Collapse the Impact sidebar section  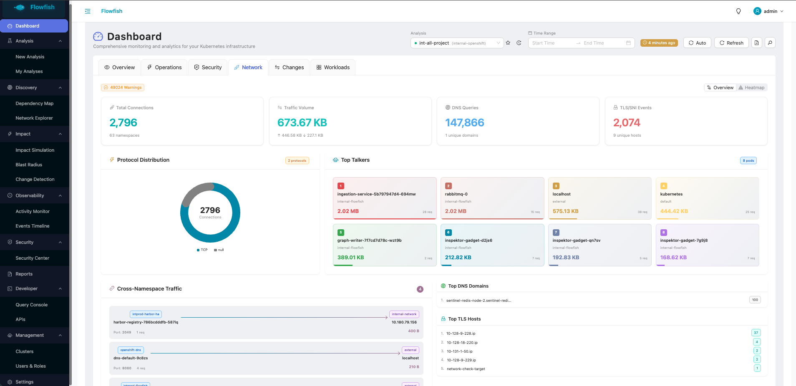point(35,134)
